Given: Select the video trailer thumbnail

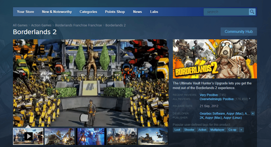Looking at the screenshot, I should click(x=28, y=136).
